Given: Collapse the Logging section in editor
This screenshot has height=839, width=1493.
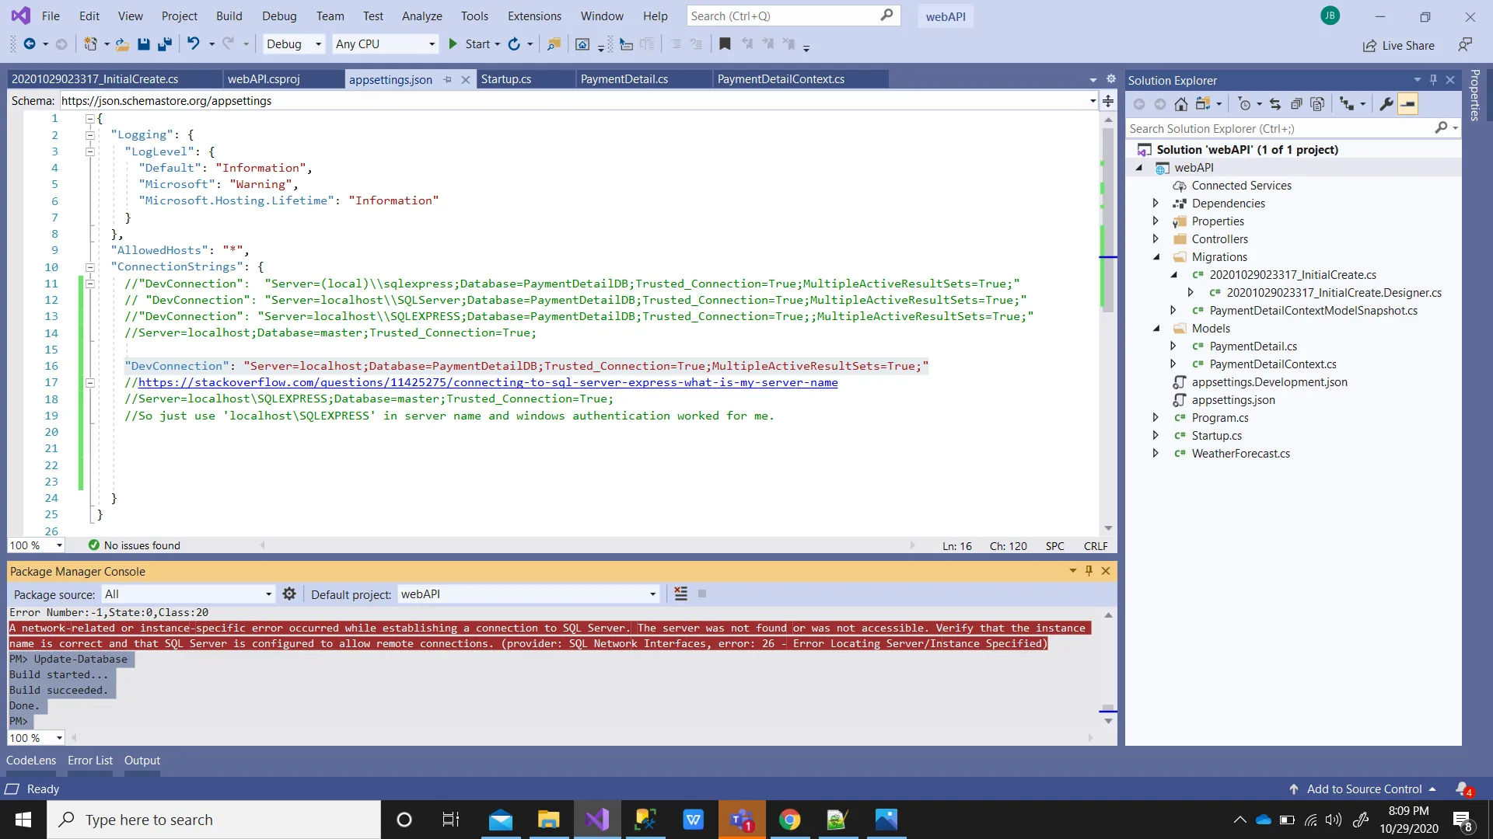Looking at the screenshot, I should [x=90, y=135].
